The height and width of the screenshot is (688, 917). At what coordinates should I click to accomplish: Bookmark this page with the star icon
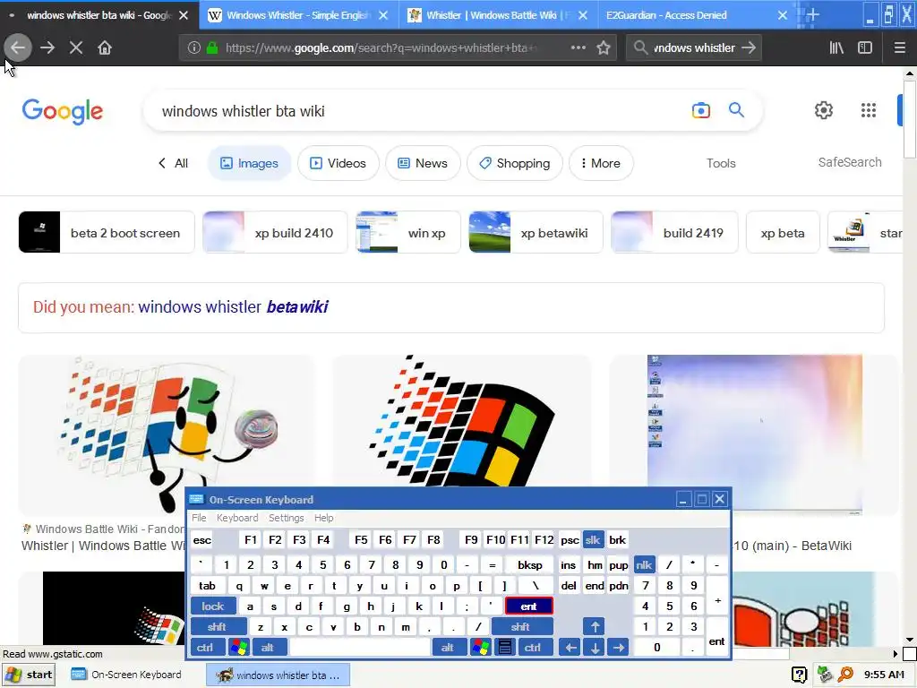pyautogui.click(x=604, y=47)
